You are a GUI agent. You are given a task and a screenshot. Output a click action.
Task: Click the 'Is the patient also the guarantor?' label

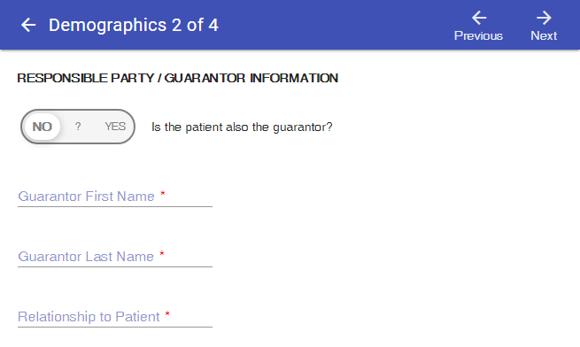242,127
